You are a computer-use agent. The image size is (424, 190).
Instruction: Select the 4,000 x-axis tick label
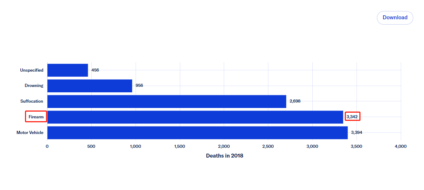(400, 147)
